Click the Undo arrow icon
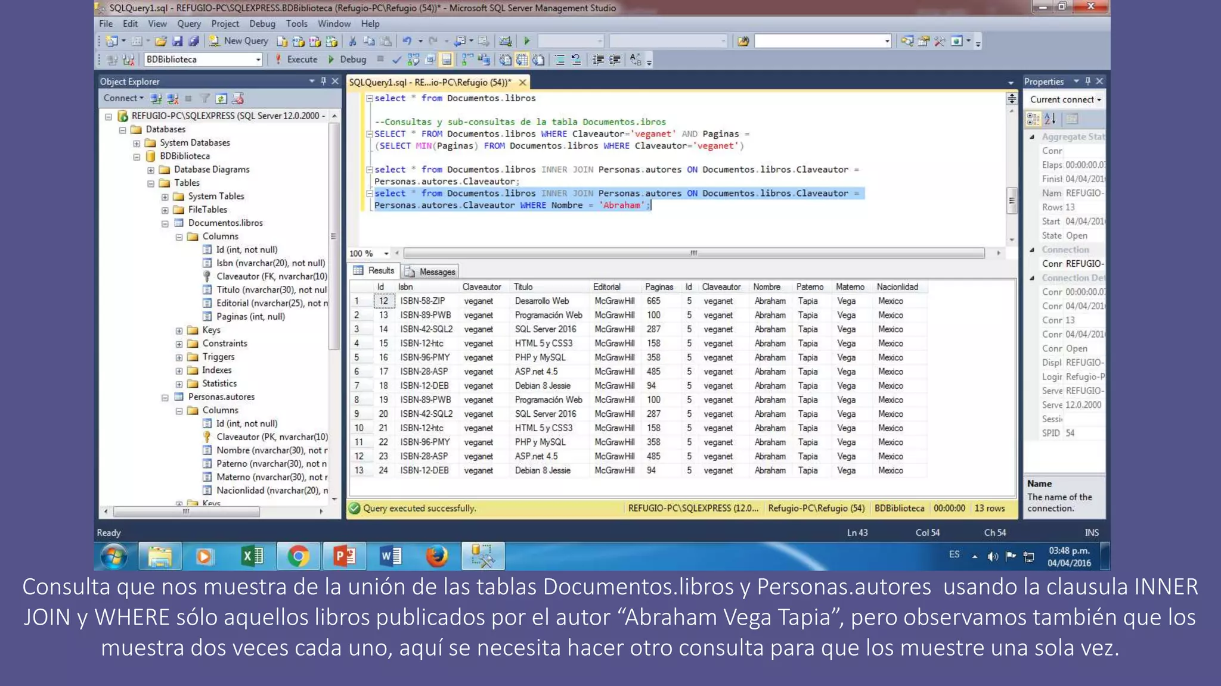 pyautogui.click(x=407, y=41)
